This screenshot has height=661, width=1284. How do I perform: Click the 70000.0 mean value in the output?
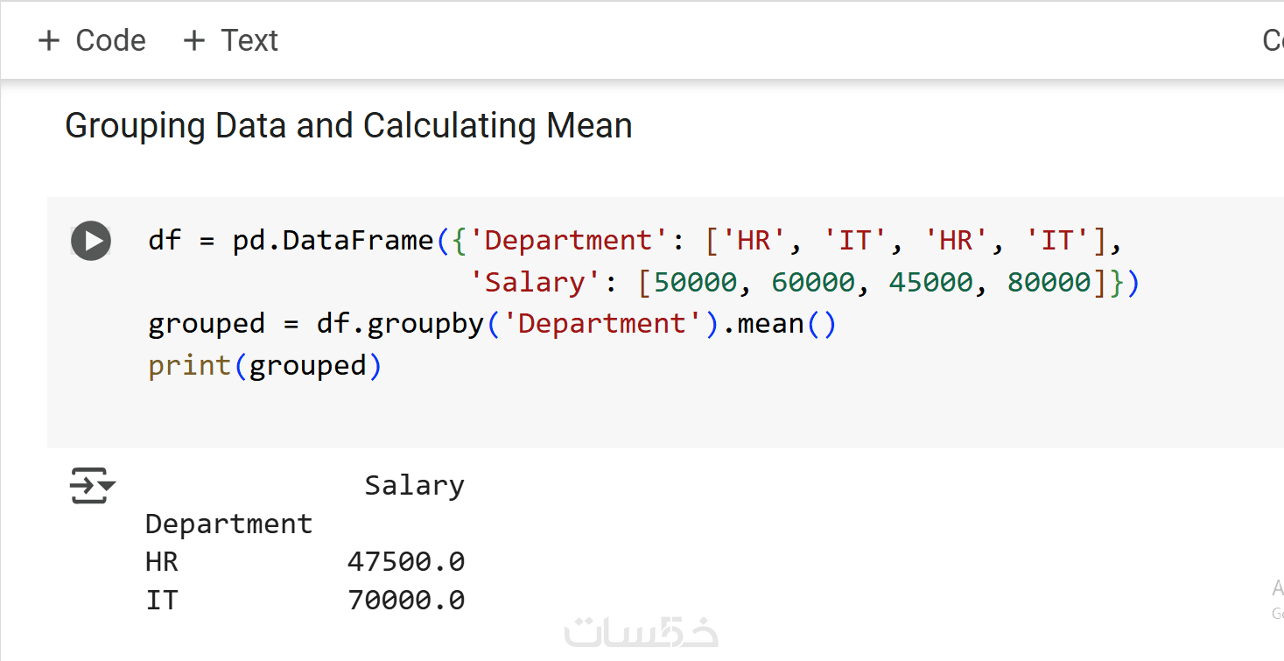(406, 601)
